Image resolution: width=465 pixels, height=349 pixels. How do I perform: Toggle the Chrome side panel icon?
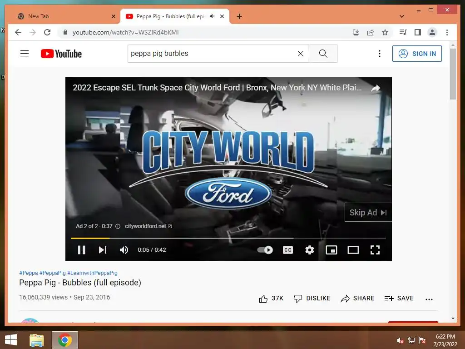pos(418,32)
